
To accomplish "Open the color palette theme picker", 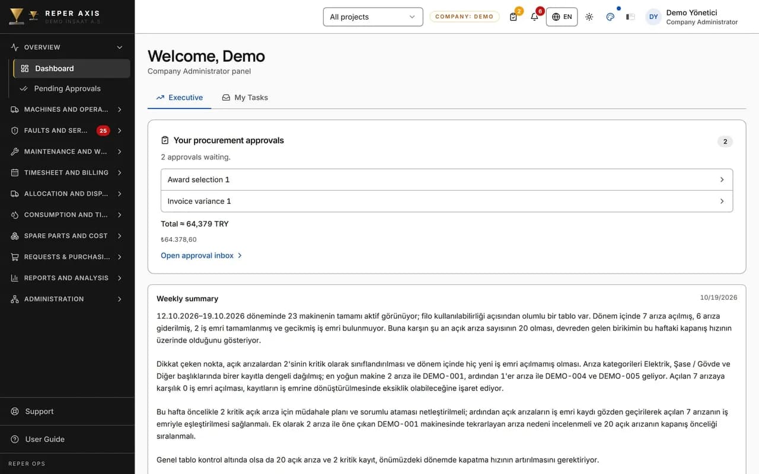I will [610, 17].
